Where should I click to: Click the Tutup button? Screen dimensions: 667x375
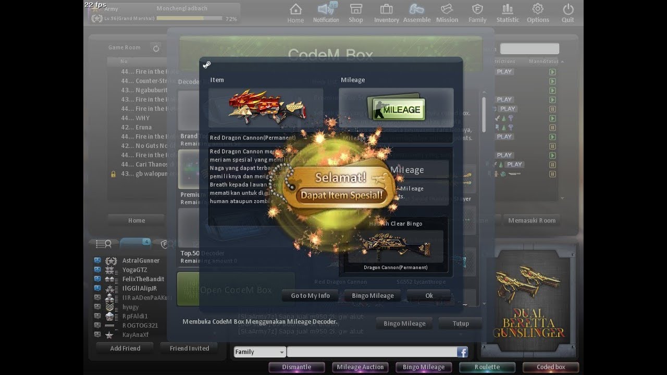(461, 323)
